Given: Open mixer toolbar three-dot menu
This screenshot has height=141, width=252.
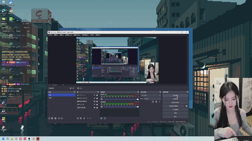Looking at the screenshot, I should click(105, 118).
